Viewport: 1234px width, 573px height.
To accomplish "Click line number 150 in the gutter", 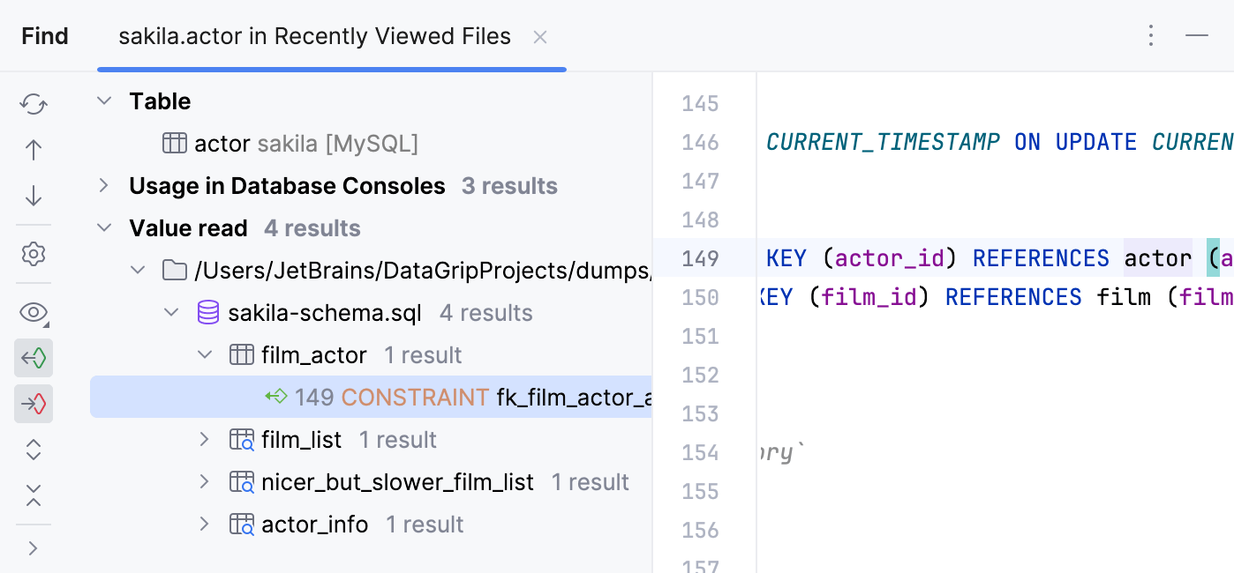I will [701, 298].
